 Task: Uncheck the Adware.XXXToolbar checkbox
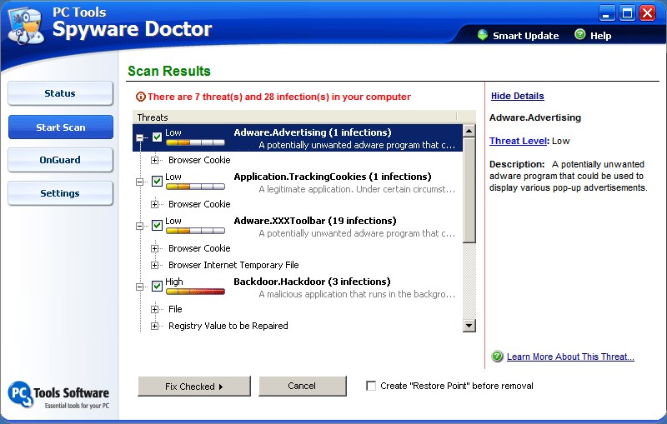click(x=157, y=225)
